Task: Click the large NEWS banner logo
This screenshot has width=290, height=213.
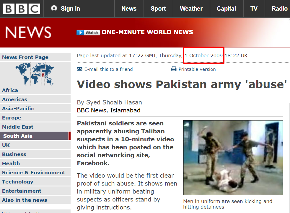Action: pyautogui.click(x=28, y=32)
